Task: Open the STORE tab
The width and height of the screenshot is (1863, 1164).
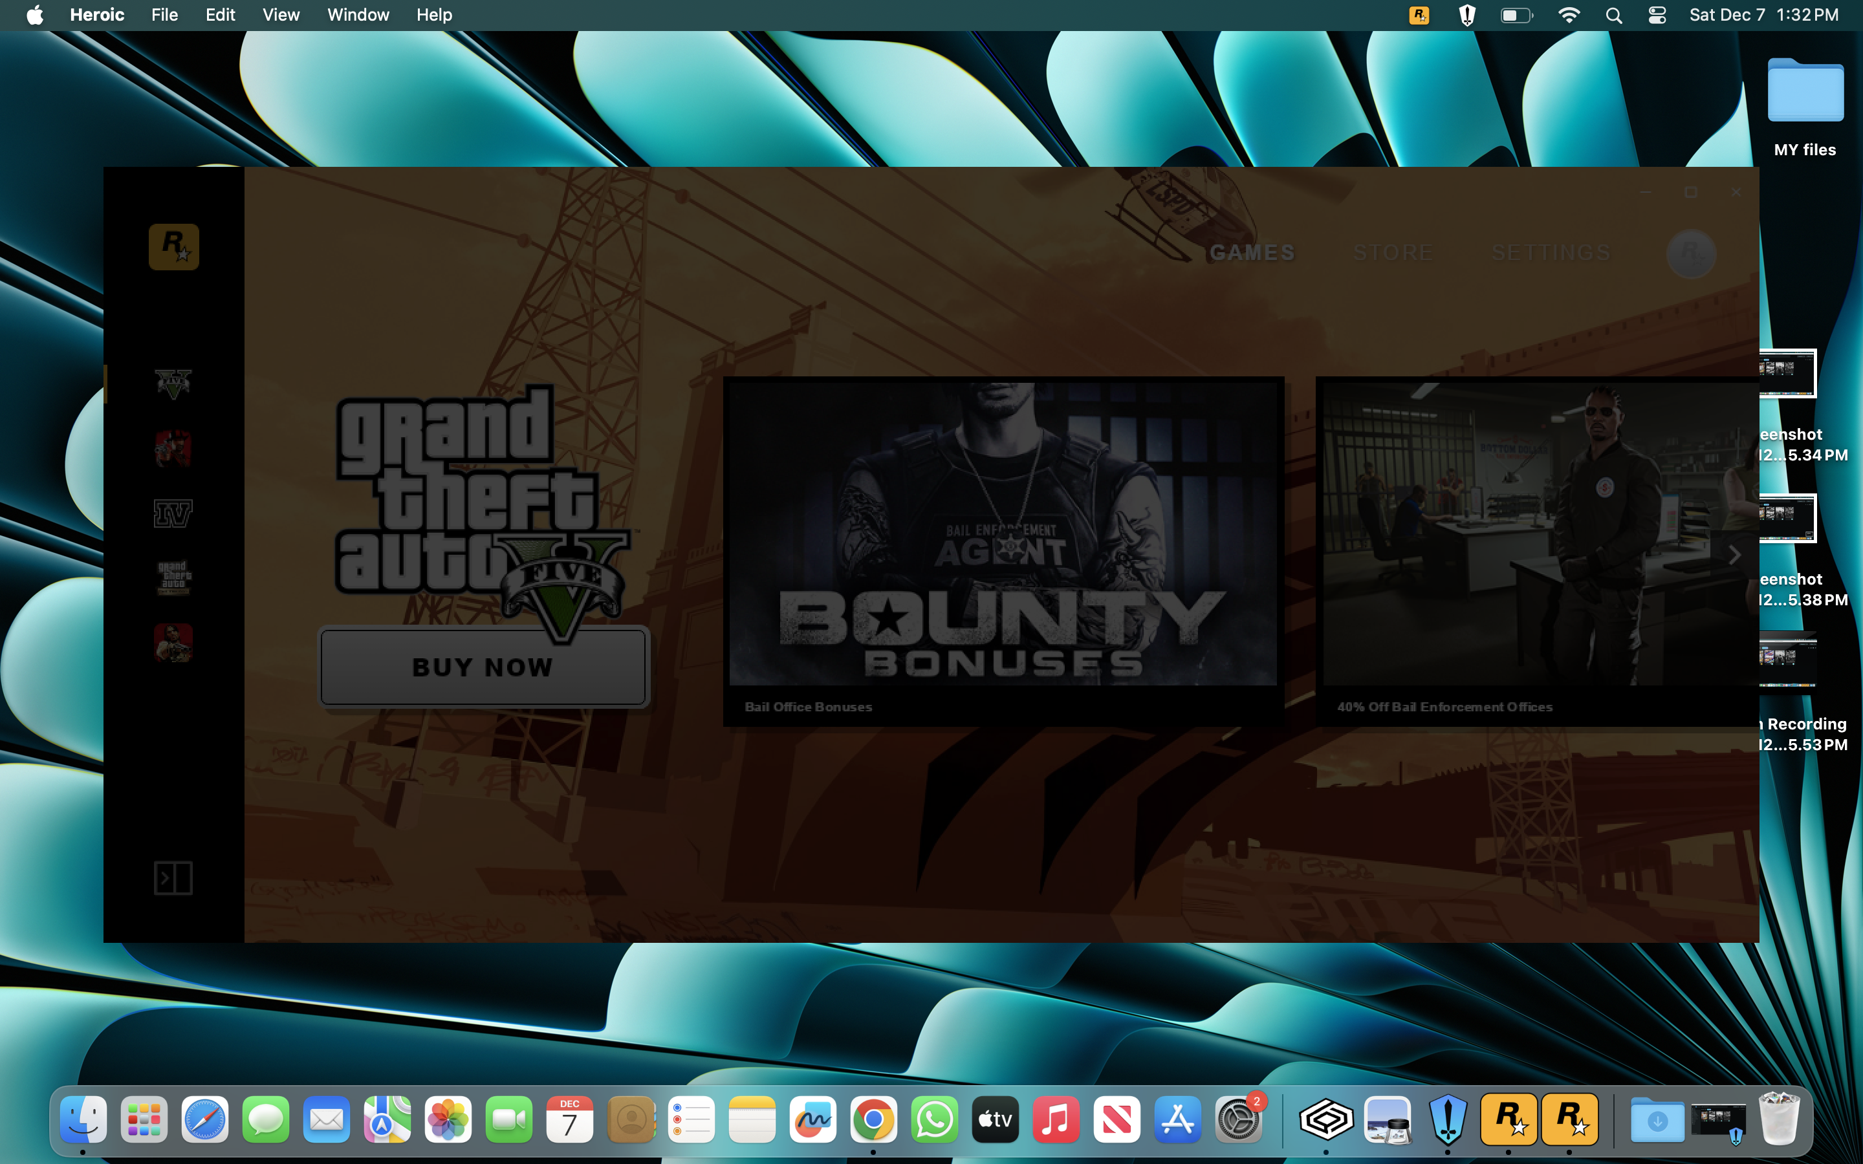Action: 1393,252
